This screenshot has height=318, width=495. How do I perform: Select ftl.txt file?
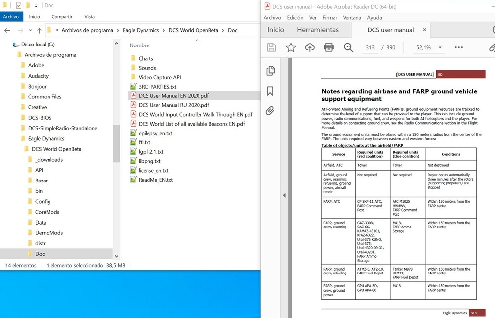144,142
